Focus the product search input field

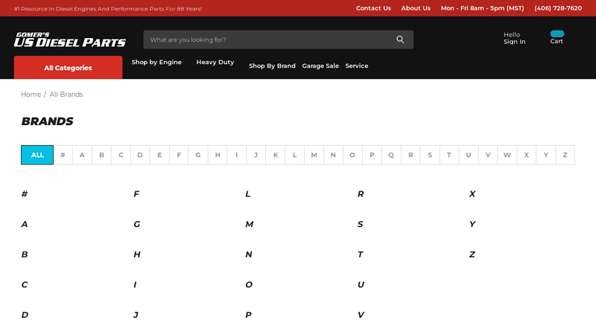268,39
